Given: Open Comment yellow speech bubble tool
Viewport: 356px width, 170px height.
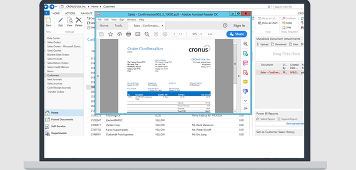Looking at the screenshot, I should (x=245, y=82).
